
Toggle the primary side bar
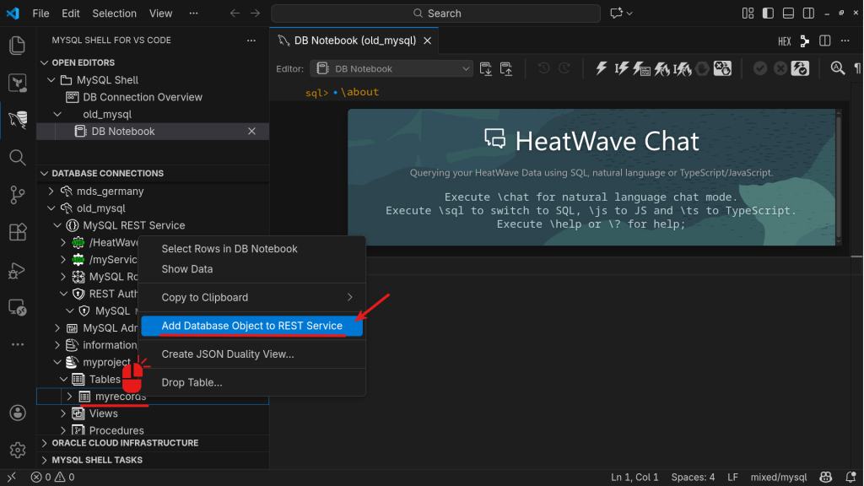(768, 13)
